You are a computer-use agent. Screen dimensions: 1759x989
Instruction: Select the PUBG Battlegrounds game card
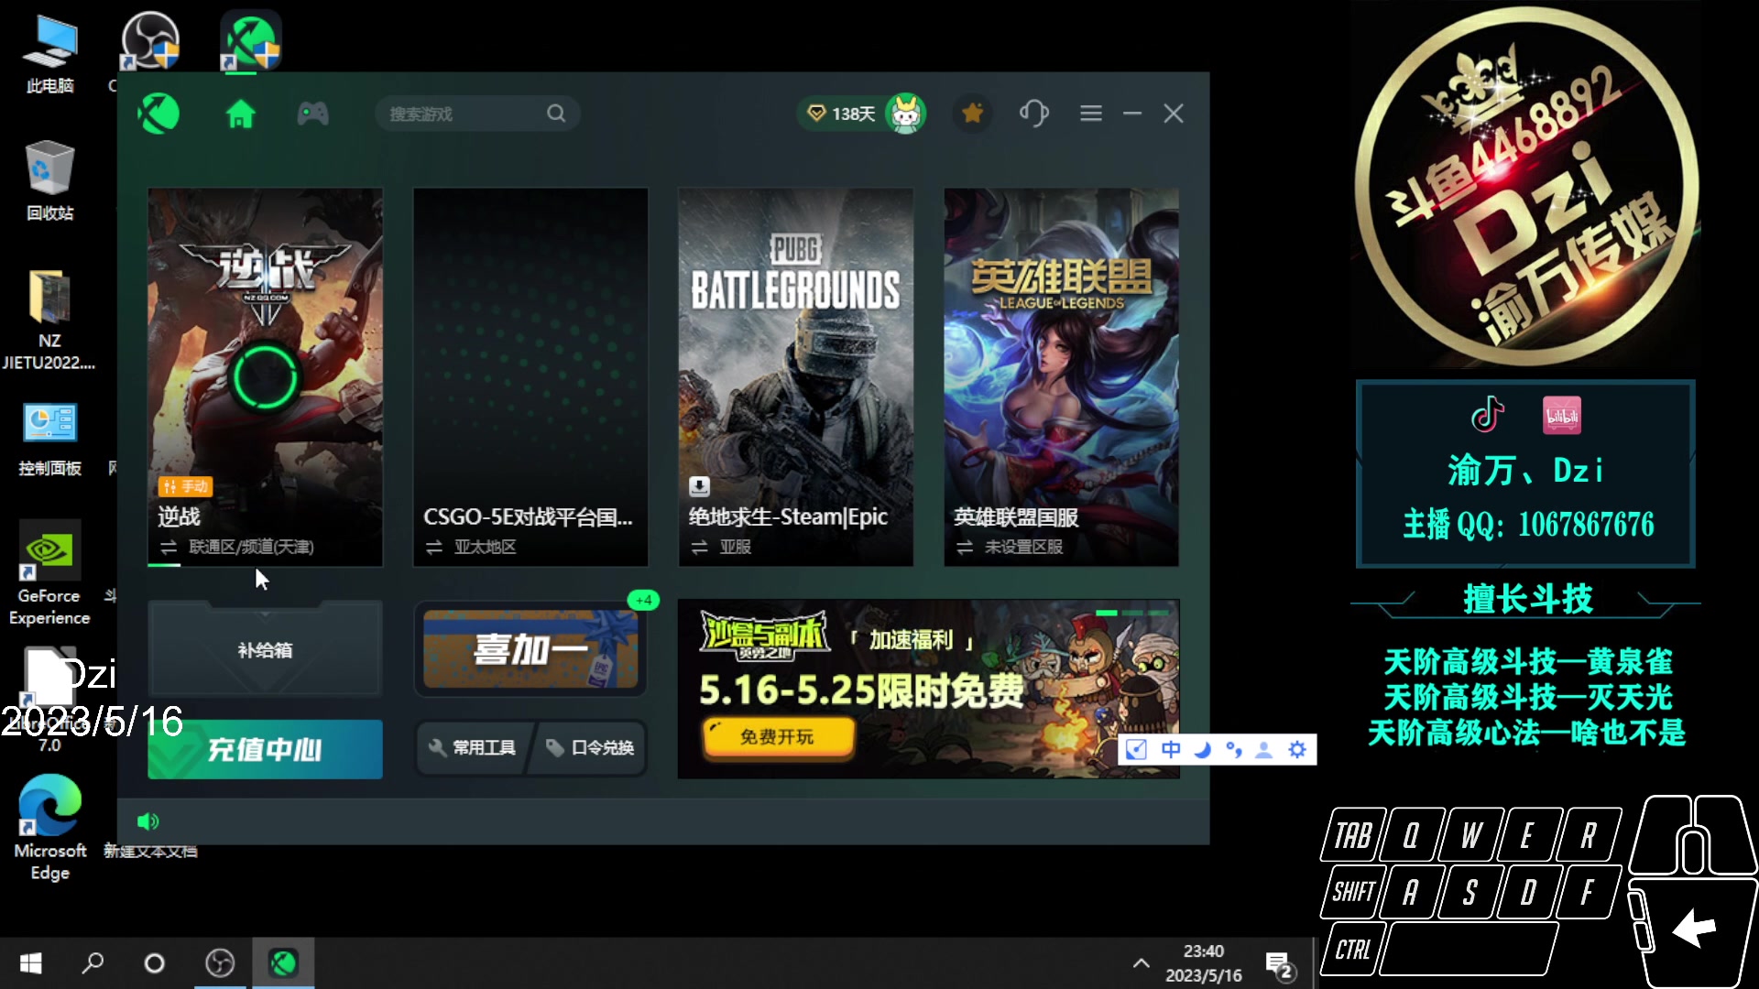coord(795,377)
